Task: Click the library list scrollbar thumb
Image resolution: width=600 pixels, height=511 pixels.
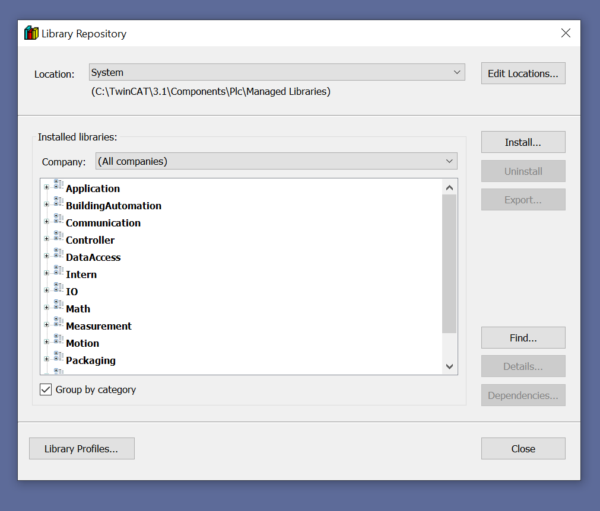Action: click(x=449, y=264)
